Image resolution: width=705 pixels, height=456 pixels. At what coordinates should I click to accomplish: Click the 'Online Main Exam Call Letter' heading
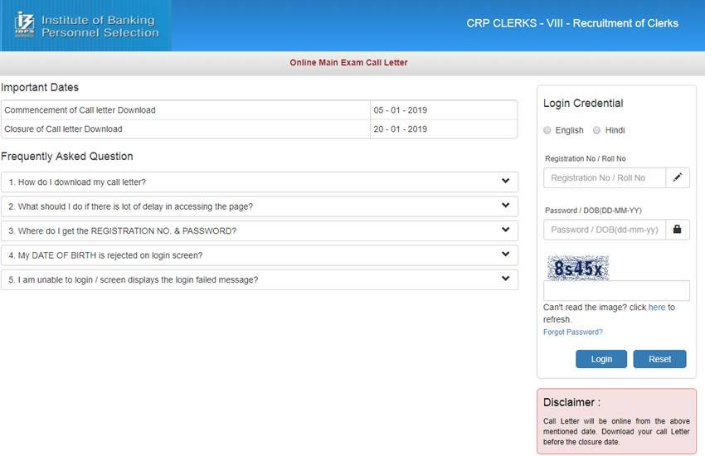pyautogui.click(x=348, y=62)
